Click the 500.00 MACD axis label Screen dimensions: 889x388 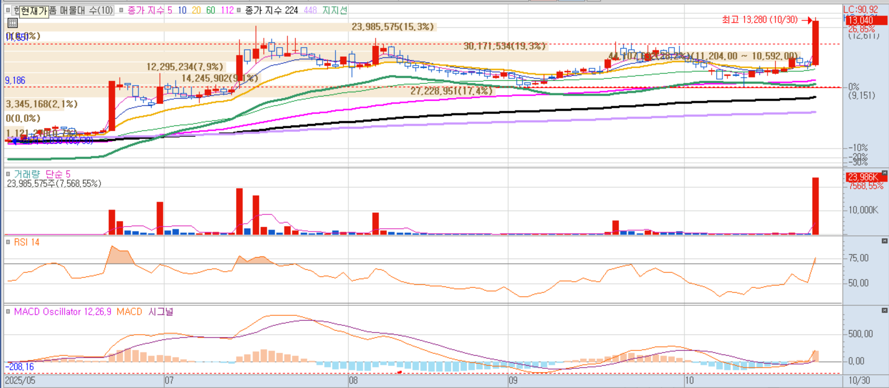[861, 334]
